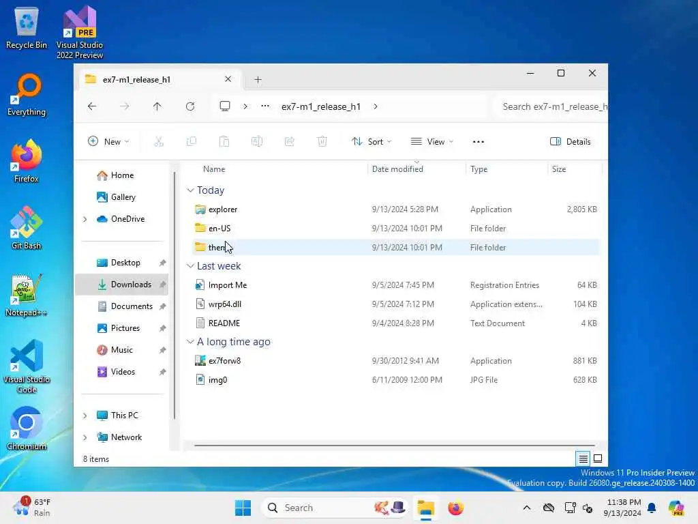Open the New item dropdown

point(108,142)
